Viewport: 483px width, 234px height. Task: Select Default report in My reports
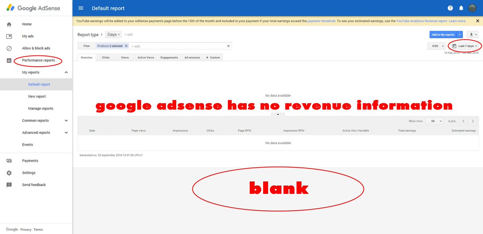tap(39, 84)
